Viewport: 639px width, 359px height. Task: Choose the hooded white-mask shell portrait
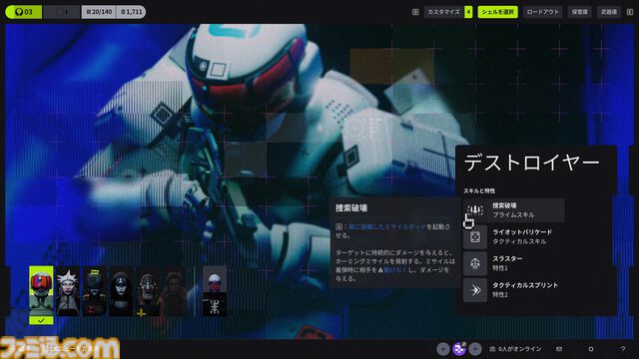(x=121, y=291)
